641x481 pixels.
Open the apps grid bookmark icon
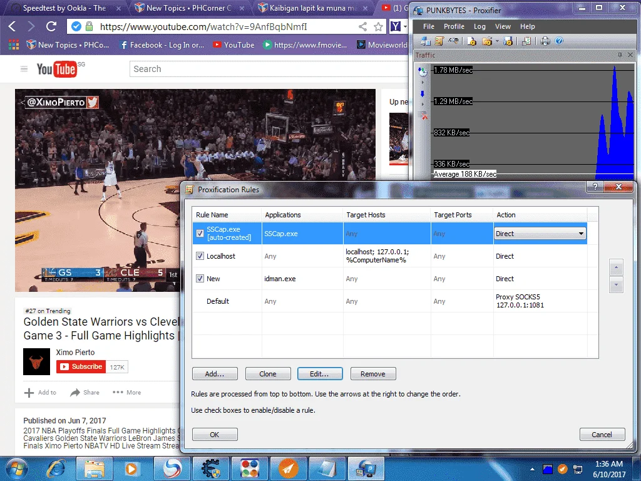point(14,44)
